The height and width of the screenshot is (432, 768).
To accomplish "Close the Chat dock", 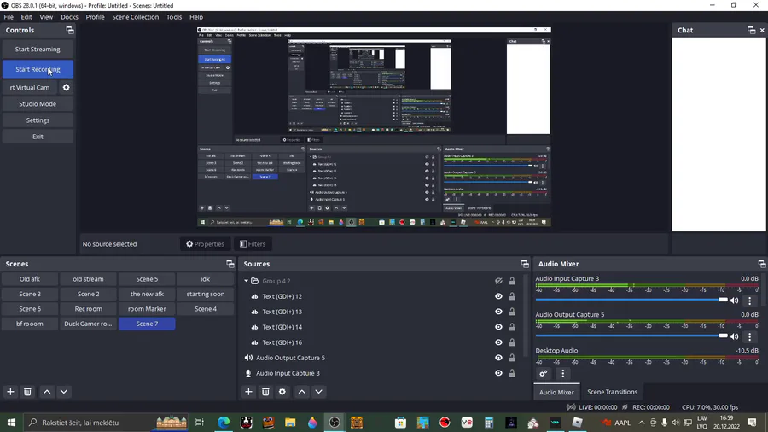I will pos(762,31).
